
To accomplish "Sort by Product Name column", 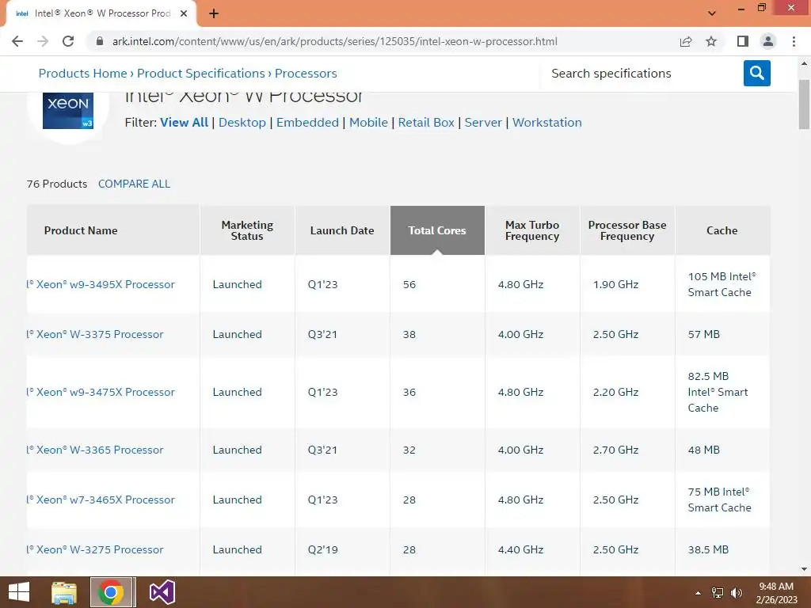I will [113, 230].
